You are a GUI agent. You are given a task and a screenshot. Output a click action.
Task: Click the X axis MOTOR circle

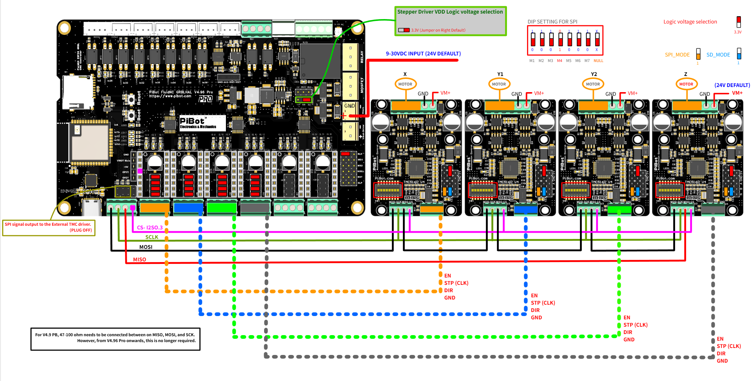click(405, 84)
